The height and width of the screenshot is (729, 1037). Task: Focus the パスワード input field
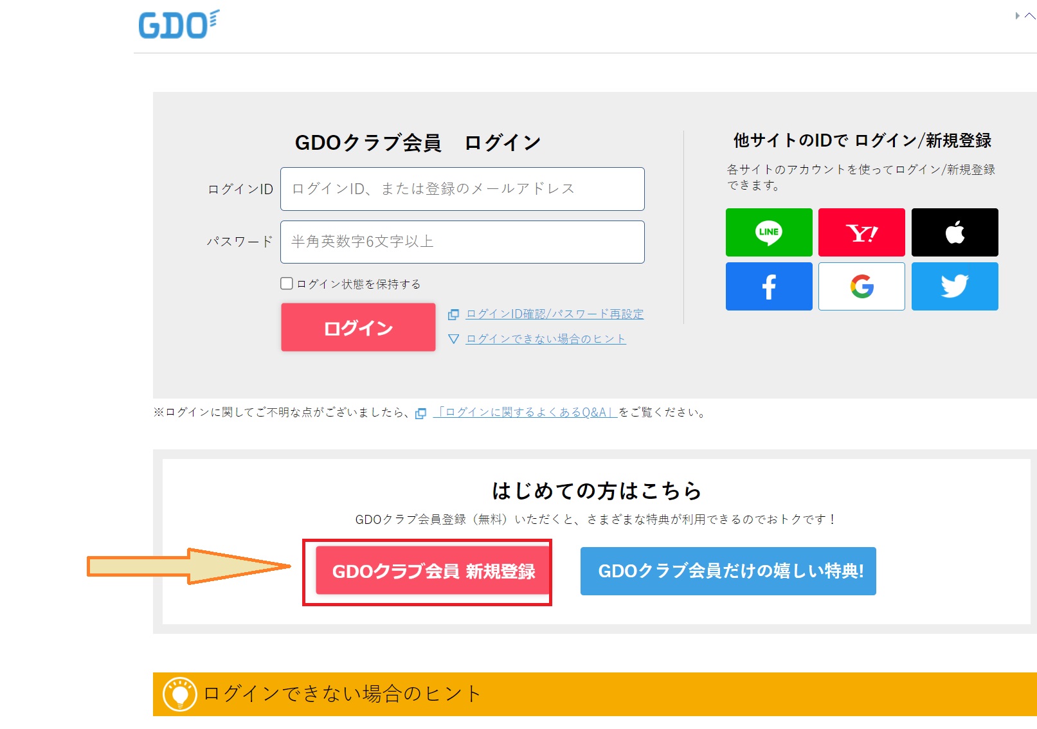click(462, 242)
